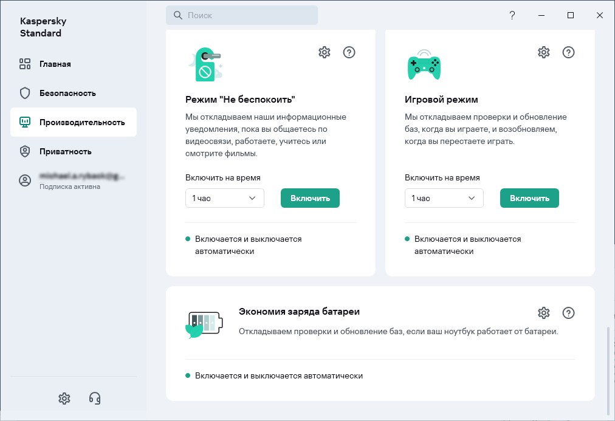Screen dimensions: 615x421
Task: Click the top-bar question mark help icon
Action: [512, 15]
